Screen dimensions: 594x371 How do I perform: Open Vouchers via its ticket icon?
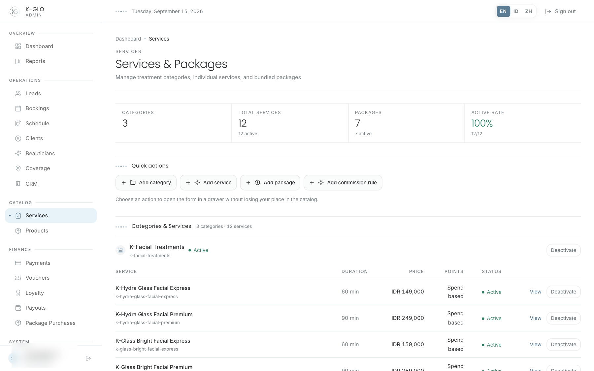coord(18,278)
